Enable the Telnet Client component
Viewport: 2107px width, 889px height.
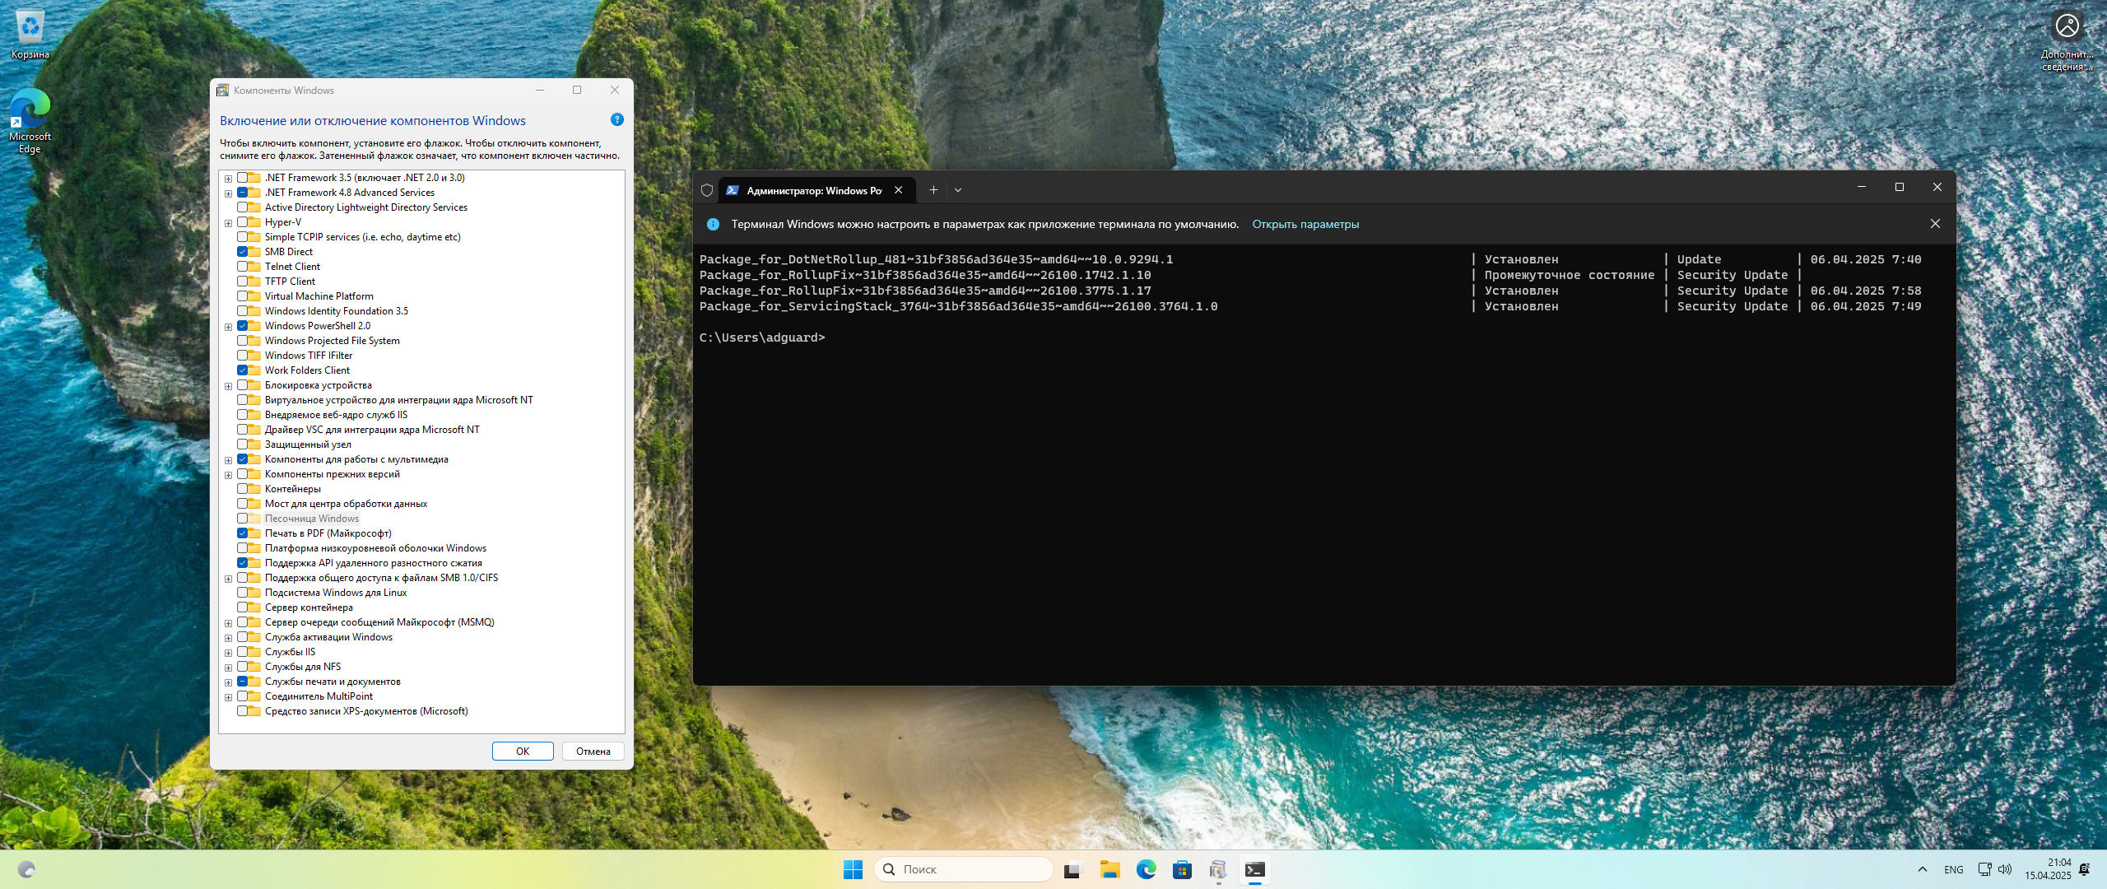[244, 266]
